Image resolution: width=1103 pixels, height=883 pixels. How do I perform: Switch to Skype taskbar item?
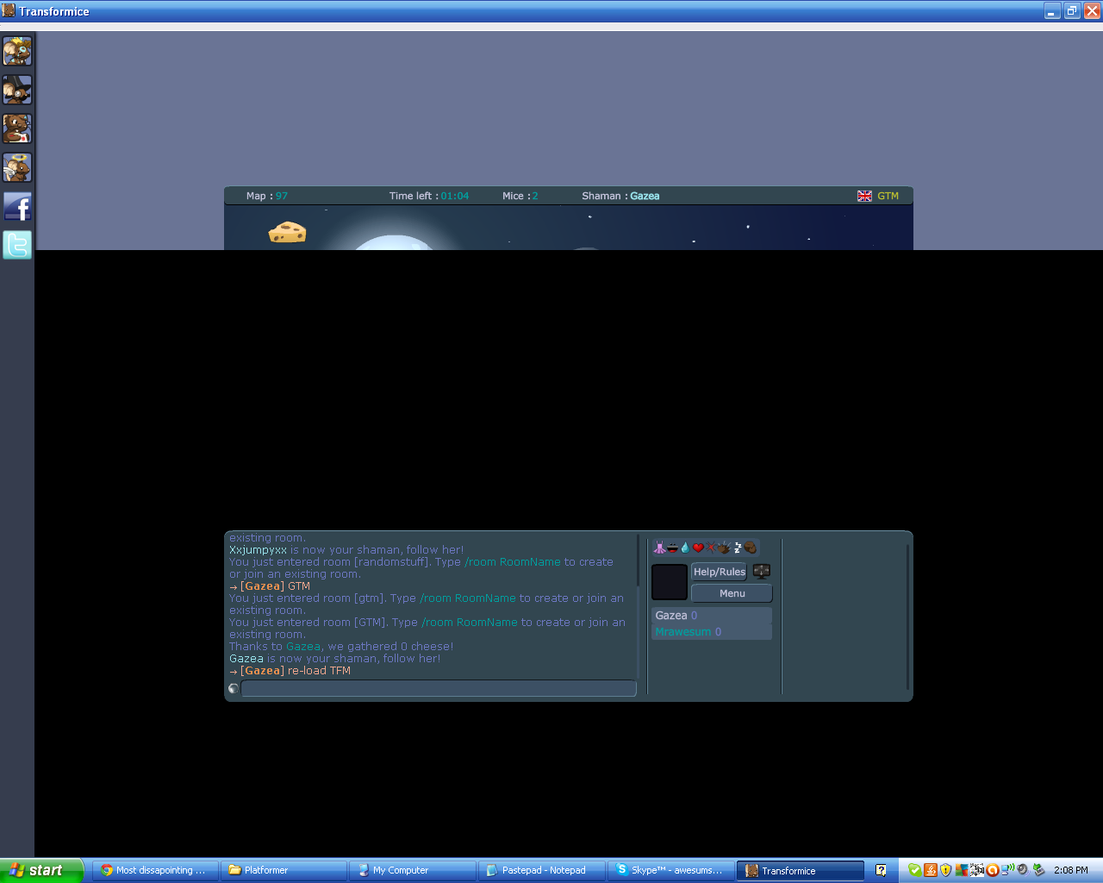click(x=670, y=870)
